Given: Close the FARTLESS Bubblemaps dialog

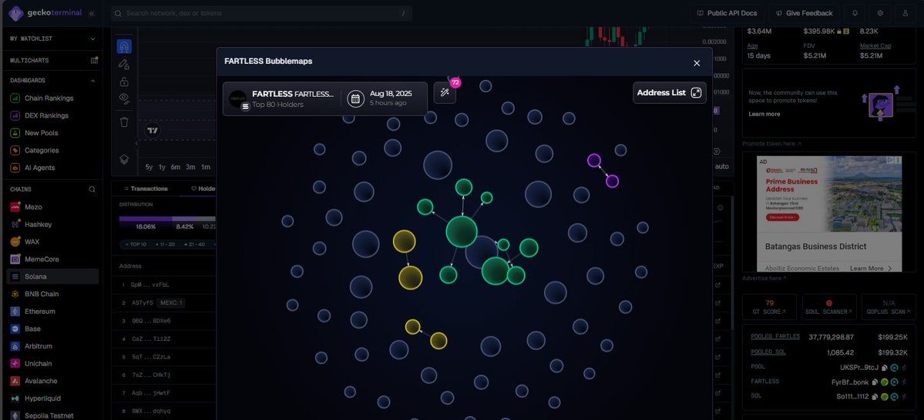Looking at the screenshot, I should pyautogui.click(x=697, y=63).
